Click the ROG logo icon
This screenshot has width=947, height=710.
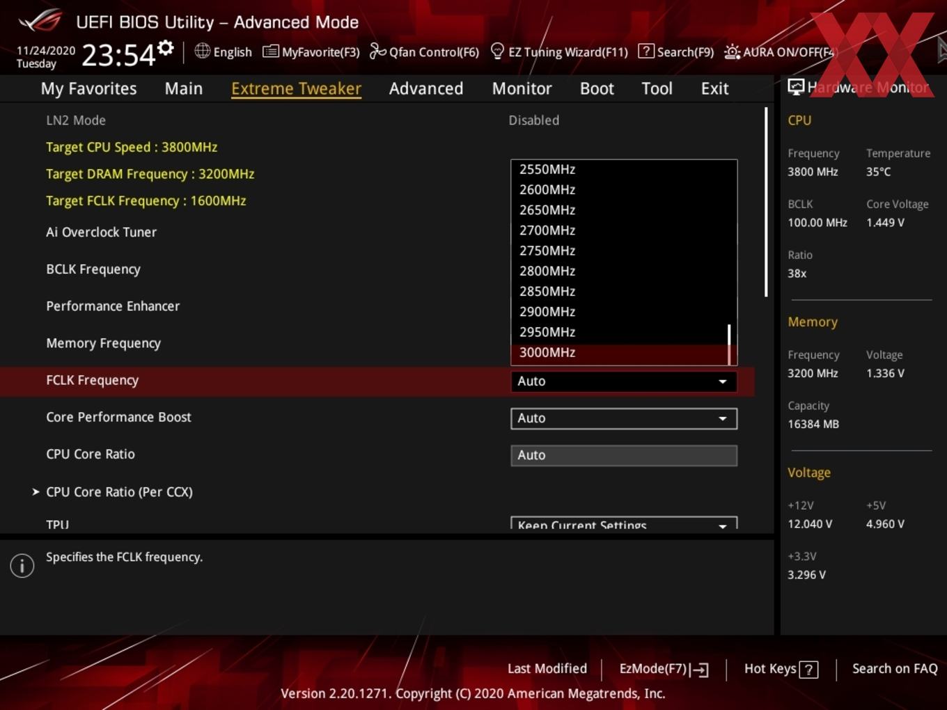40,20
